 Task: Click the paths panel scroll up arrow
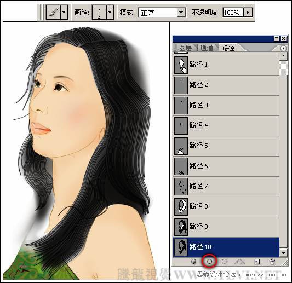click(x=283, y=56)
